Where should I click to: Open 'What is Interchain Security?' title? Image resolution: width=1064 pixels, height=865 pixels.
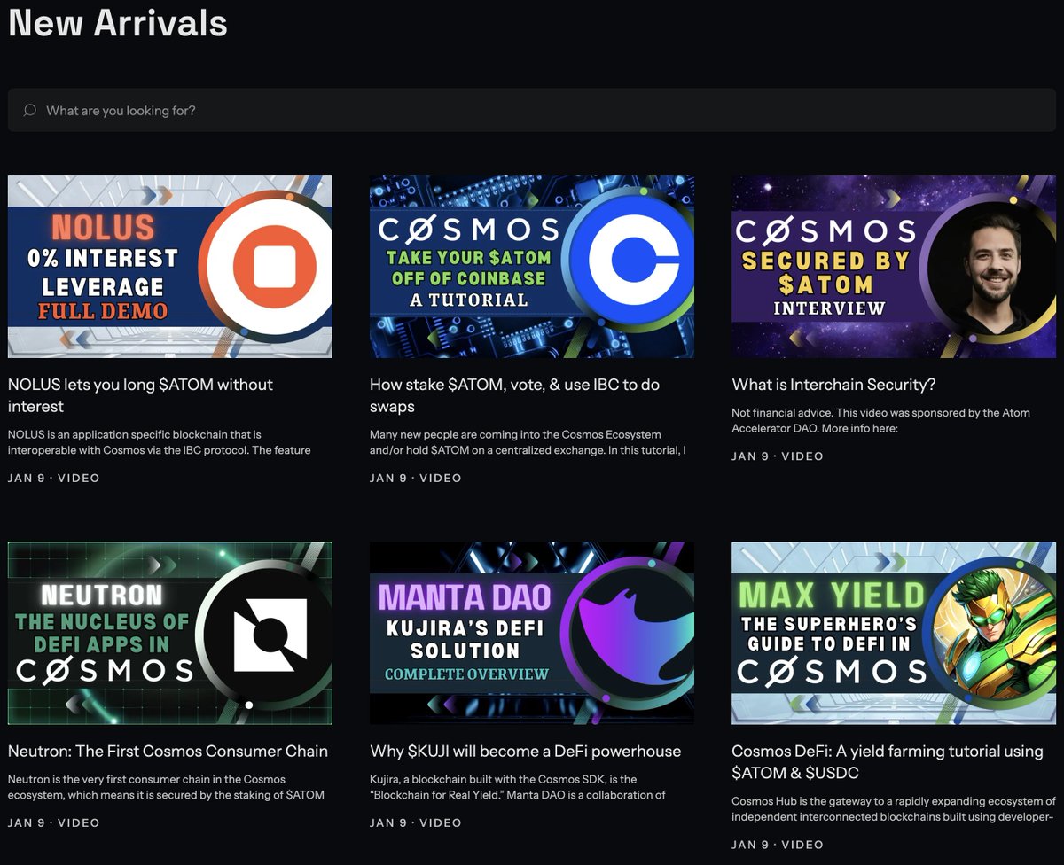tap(833, 385)
